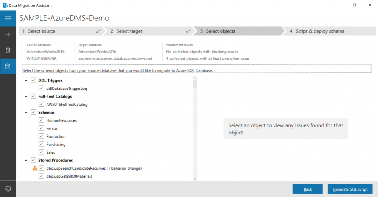This screenshot has width=378, height=197.
Task: Select the Sales schema label
Action: (51, 152)
